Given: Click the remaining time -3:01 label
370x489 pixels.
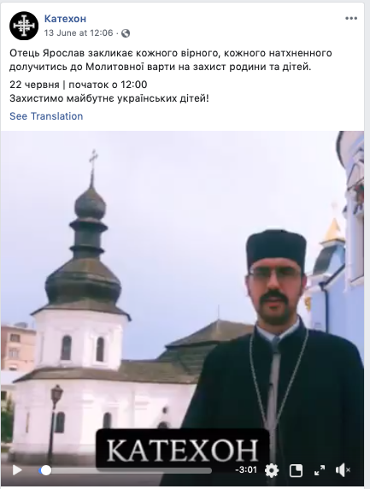Looking at the screenshot, I should [246, 469].
